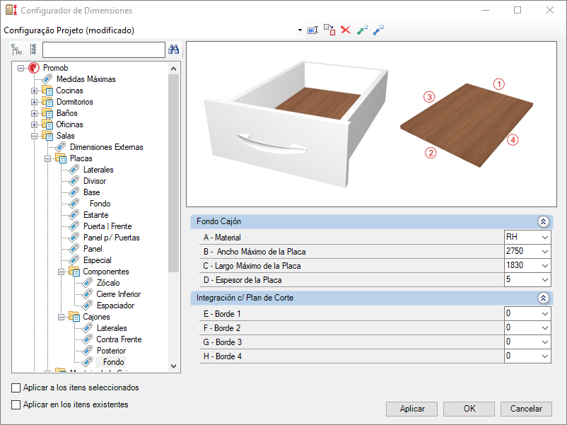Screen dimensions: 567x425
Task: Select the Base tree item
Action: [91, 192]
